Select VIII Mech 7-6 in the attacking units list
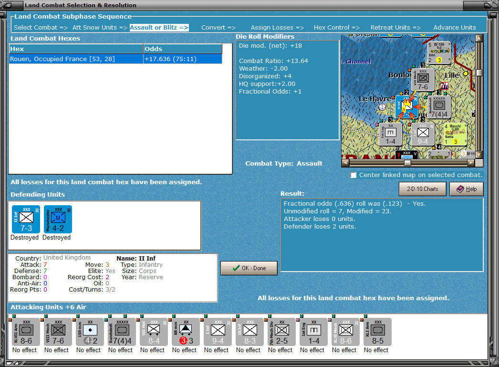This screenshot has height=367, width=499. [58, 332]
